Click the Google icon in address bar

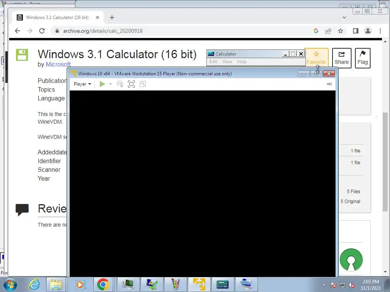coord(316,31)
